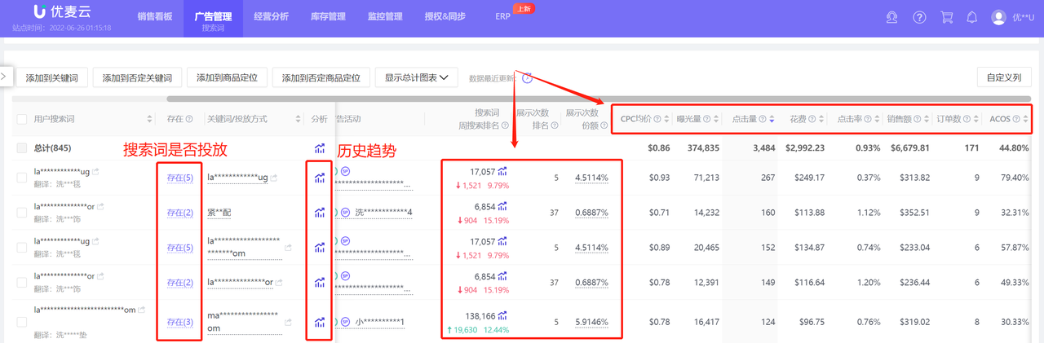
Task: Open the 广告管理 menu
Action: [x=213, y=16]
